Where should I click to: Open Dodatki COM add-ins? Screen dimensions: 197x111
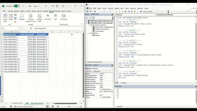tap(39, 18)
